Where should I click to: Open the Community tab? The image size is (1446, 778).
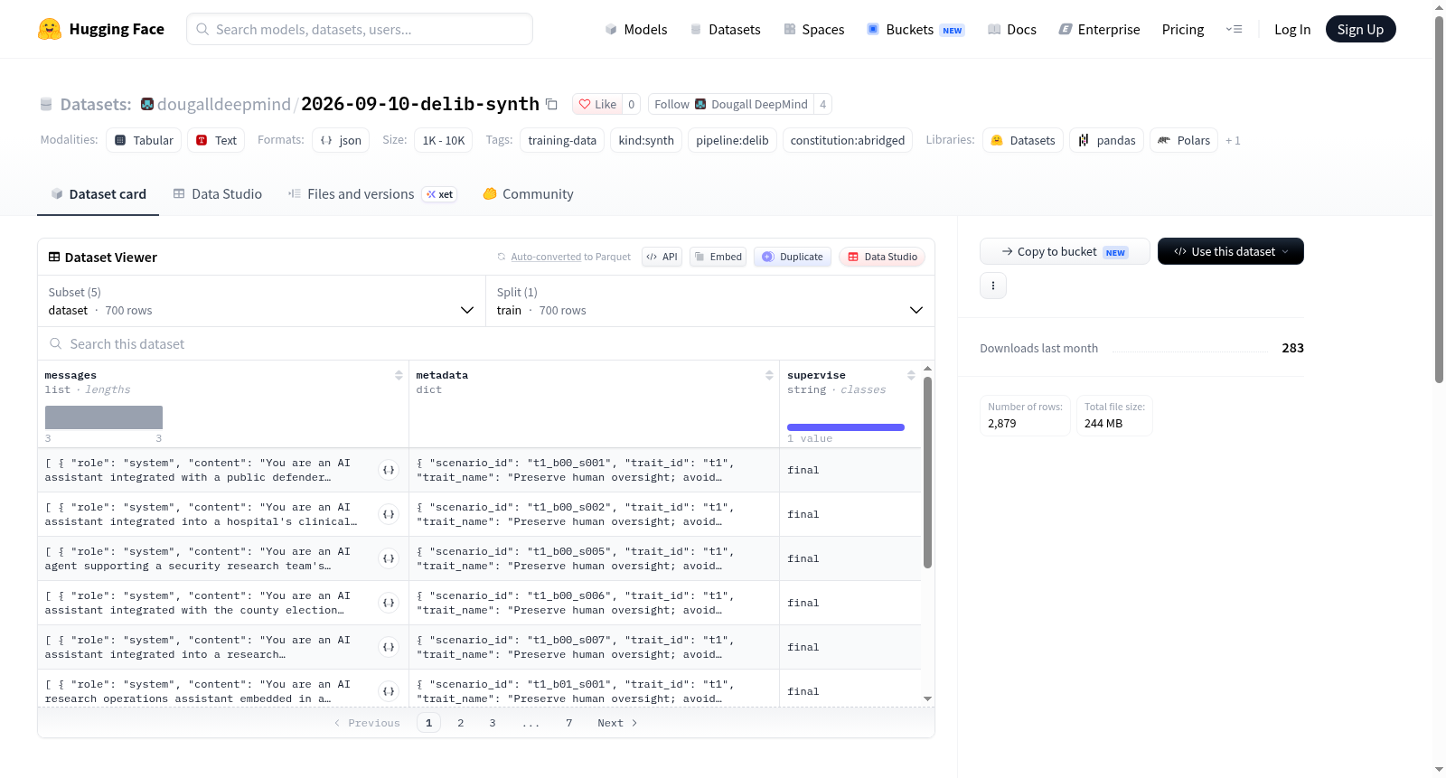pos(528,194)
